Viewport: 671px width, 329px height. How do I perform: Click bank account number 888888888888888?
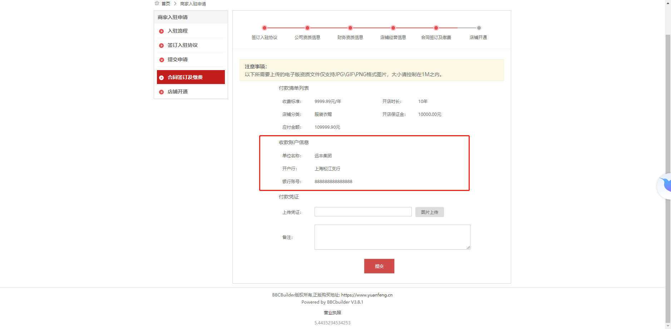[334, 182]
